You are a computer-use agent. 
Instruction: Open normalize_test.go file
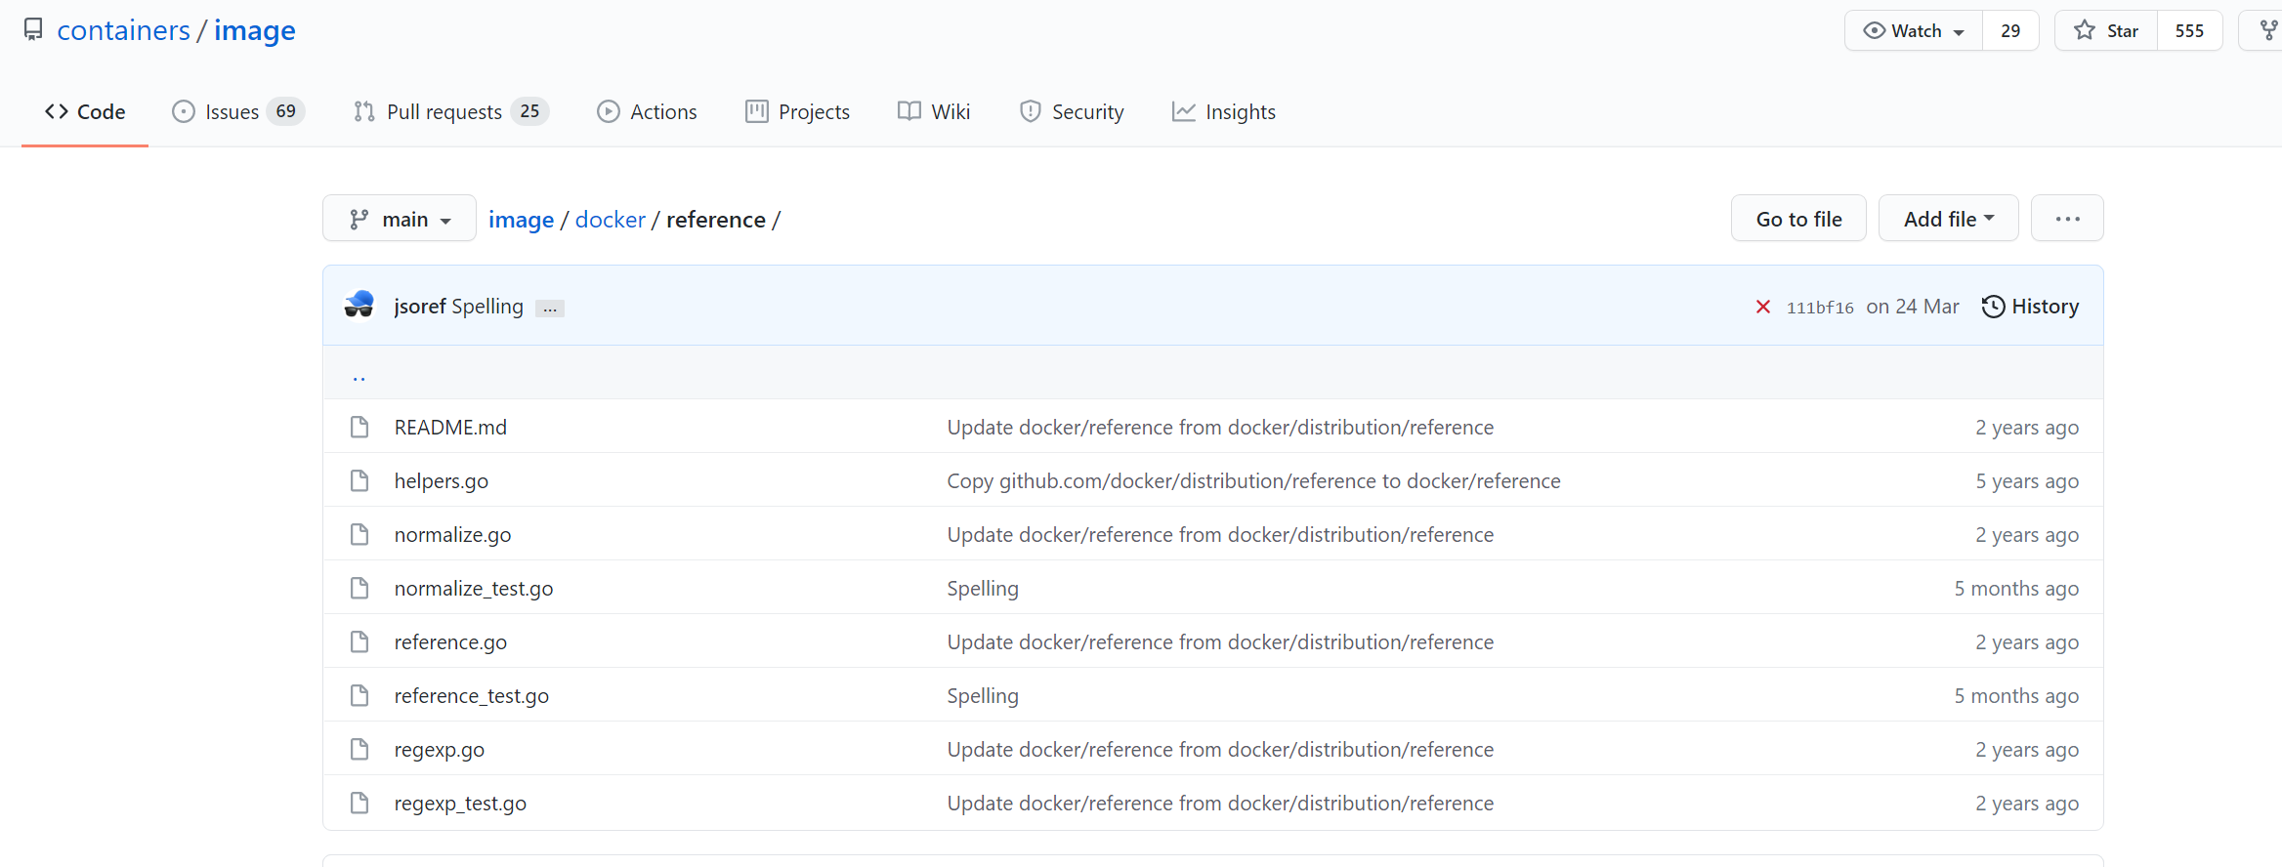pyautogui.click(x=474, y=588)
